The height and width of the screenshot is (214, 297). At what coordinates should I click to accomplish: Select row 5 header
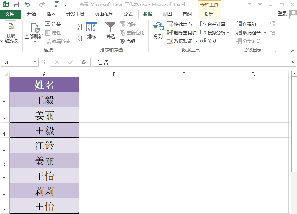4,145
